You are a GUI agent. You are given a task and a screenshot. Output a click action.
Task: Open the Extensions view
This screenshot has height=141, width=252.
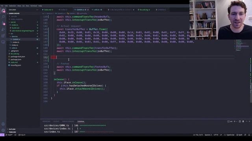(x=3, y=36)
